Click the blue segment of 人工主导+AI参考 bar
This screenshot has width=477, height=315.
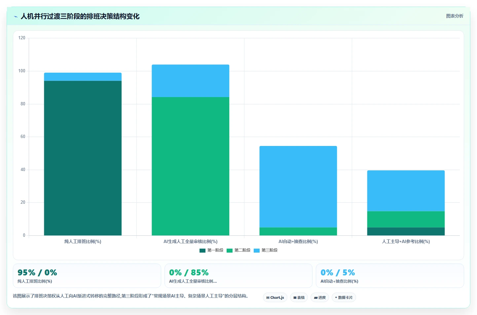click(406, 191)
